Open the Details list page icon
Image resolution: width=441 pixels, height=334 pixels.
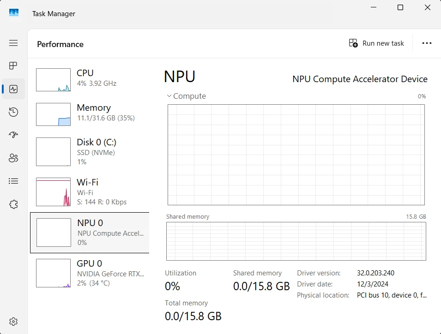click(x=13, y=181)
